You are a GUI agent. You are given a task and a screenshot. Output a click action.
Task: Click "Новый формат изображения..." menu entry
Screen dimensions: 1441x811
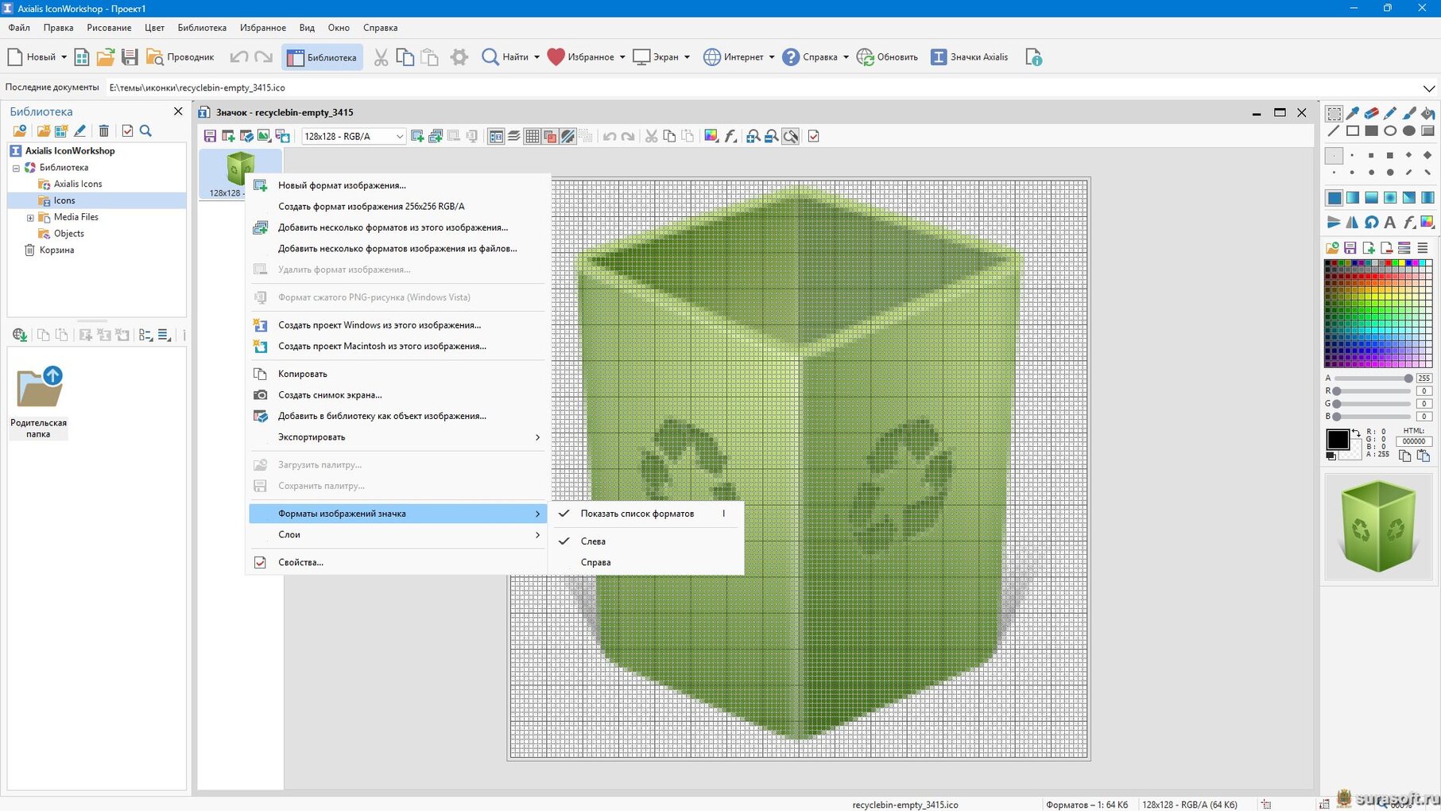(x=342, y=185)
